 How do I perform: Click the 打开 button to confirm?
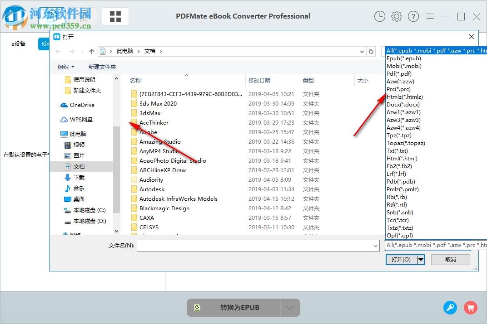pyautogui.click(x=401, y=259)
